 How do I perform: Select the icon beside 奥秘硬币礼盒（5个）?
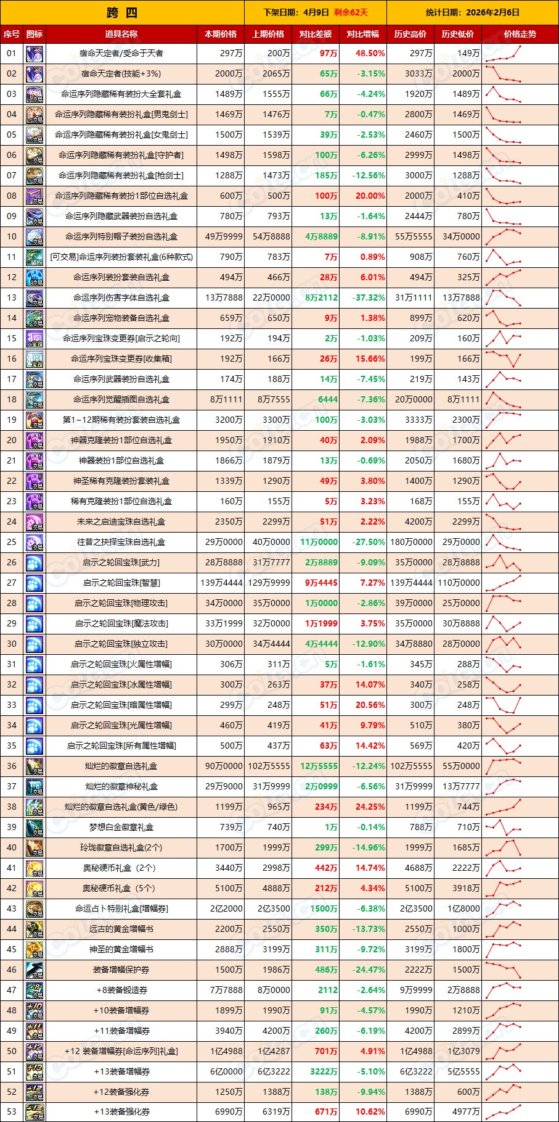(x=35, y=888)
